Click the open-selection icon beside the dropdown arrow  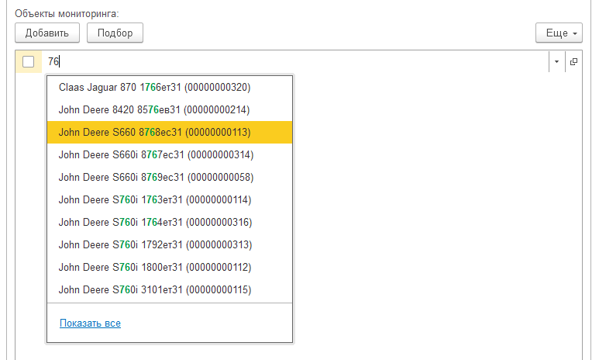pos(574,62)
